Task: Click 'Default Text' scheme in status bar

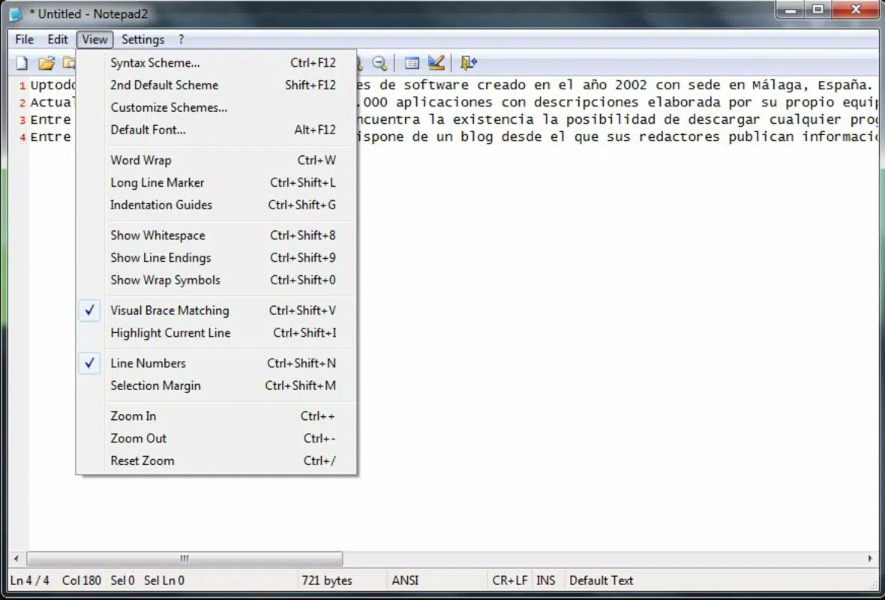Action: [x=601, y=580]
